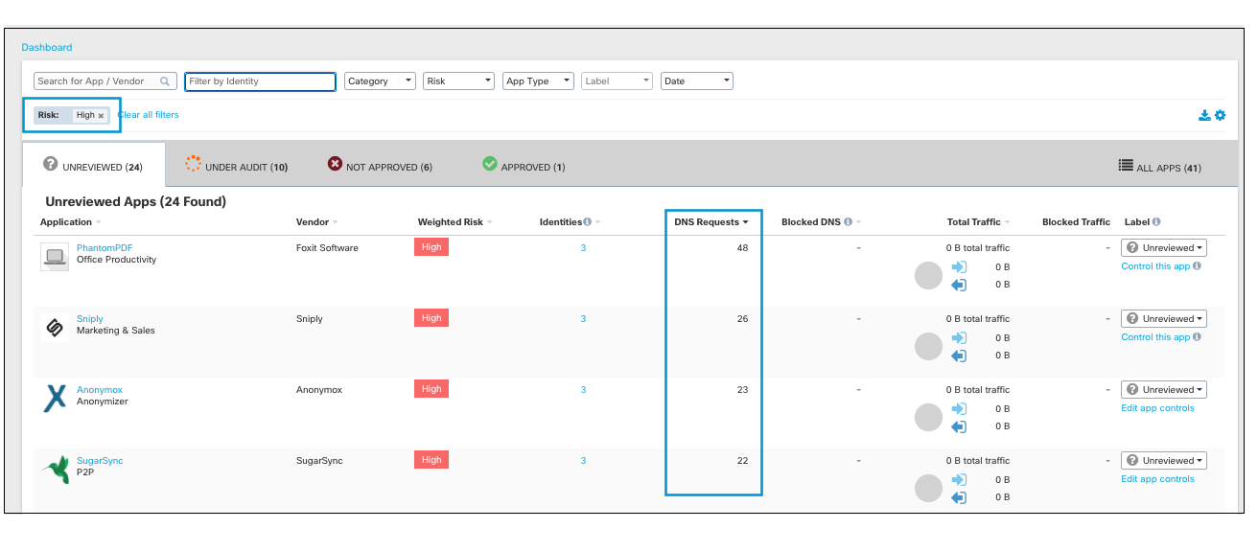Click the High risk badge for Anonymox
Screen dimensions: 1258x552
click(431, 389)
